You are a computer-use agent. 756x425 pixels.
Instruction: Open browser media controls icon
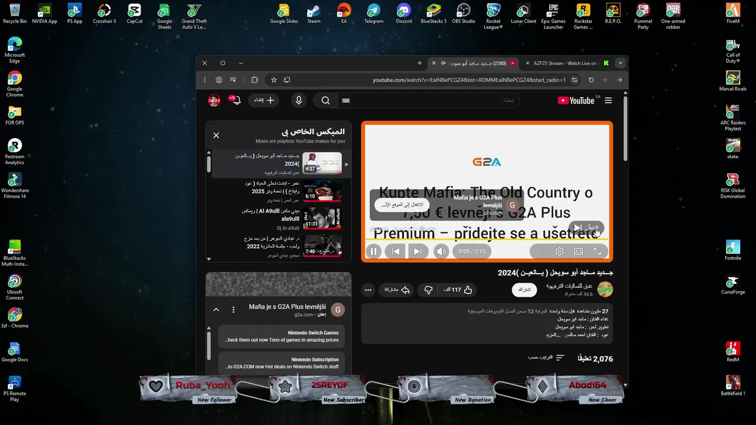tap(233, 80)
